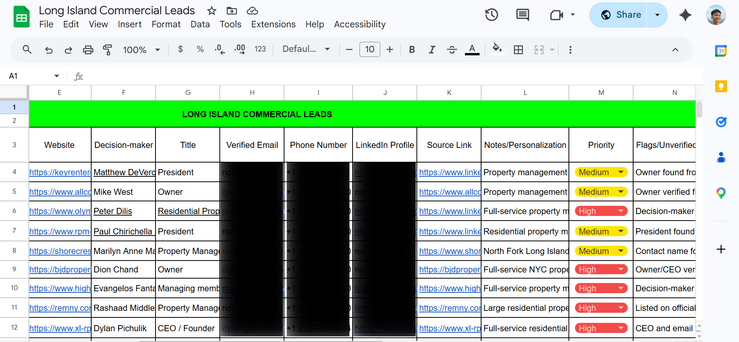Toggle italic formatting

tap(432, 50)
